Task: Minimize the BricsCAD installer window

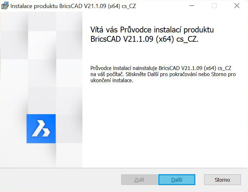Action: [x=192, y=6]
